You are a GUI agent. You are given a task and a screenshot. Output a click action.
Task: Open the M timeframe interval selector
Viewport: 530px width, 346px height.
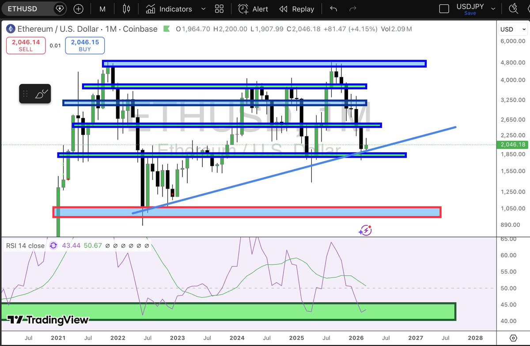pos(102,9)
